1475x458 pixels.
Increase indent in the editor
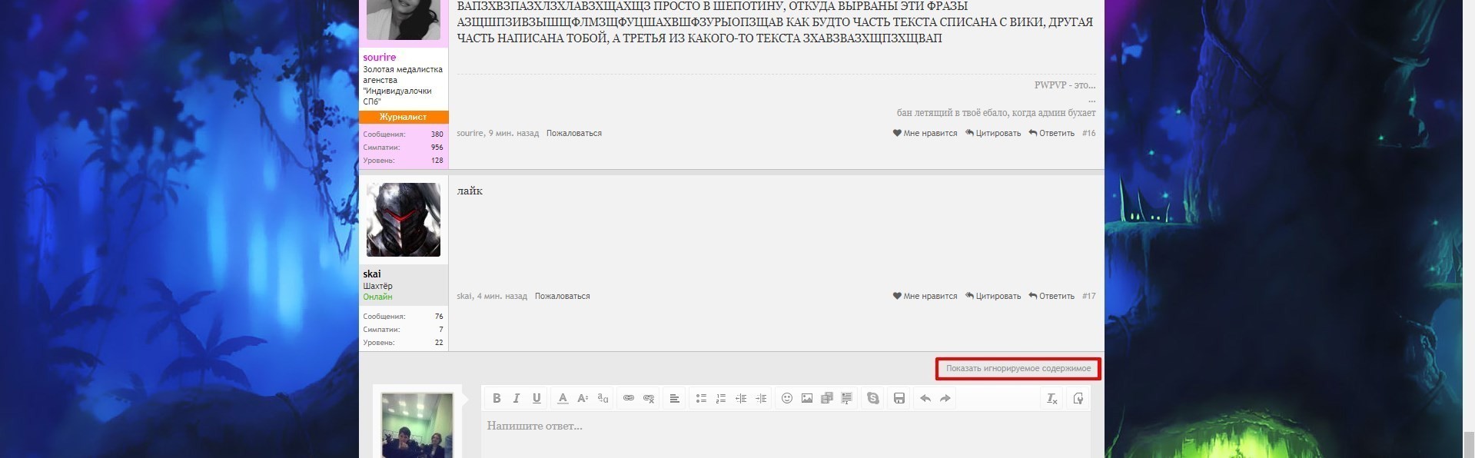coord(761,398)
